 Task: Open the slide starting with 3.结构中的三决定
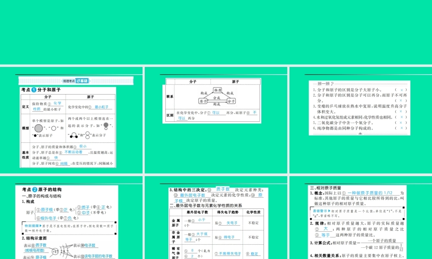point(216,218)
